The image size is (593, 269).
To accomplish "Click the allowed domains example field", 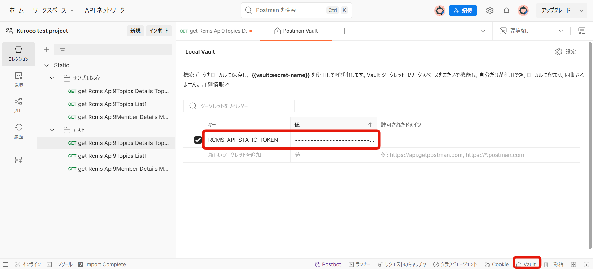I will pos(478,155).
